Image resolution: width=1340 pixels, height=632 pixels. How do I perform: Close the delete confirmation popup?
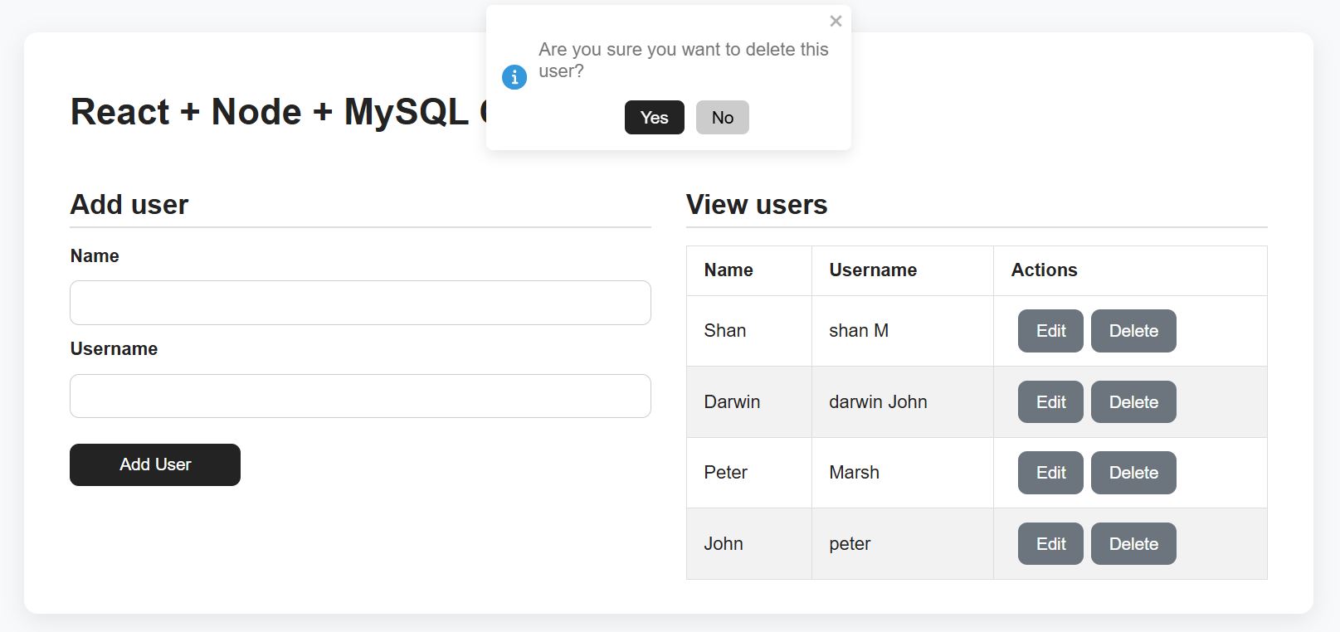click(836, 22)
